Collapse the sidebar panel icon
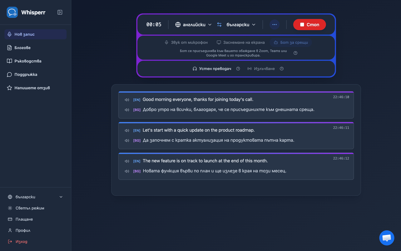This screenshot has height=251, width=401. click(60, 12)
